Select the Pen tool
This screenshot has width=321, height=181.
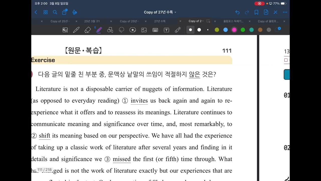[76, 30]
